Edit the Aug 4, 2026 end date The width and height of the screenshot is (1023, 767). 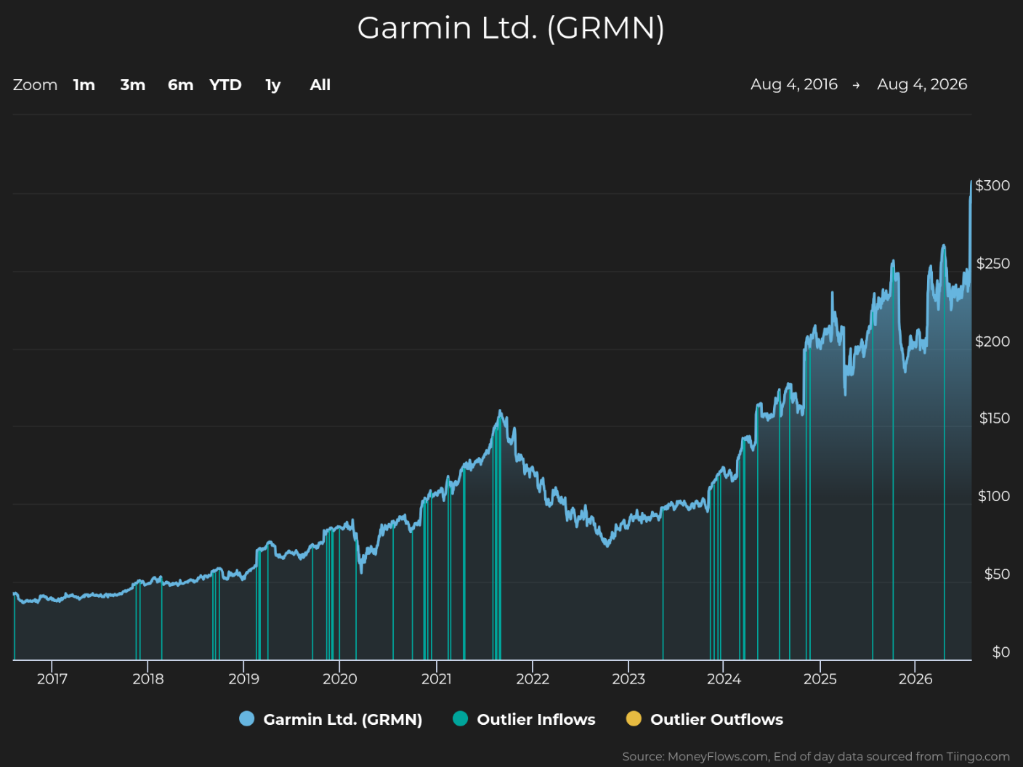pyautogui.click(x=922, y=84)
